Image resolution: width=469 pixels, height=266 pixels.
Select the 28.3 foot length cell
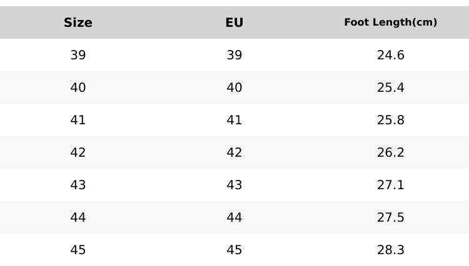[x=391, y=250]
